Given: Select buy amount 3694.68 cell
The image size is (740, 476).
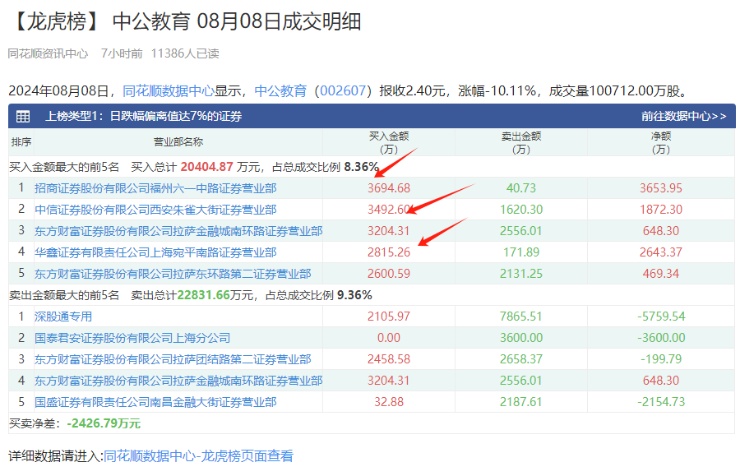Looking at the screenshot, I should coord(389,188).
